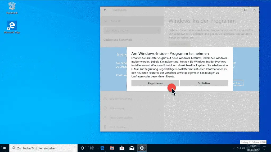This screenshot has height=152, width=271.
Task: Minimize the Einstellungen window
Action: [236, 10]
